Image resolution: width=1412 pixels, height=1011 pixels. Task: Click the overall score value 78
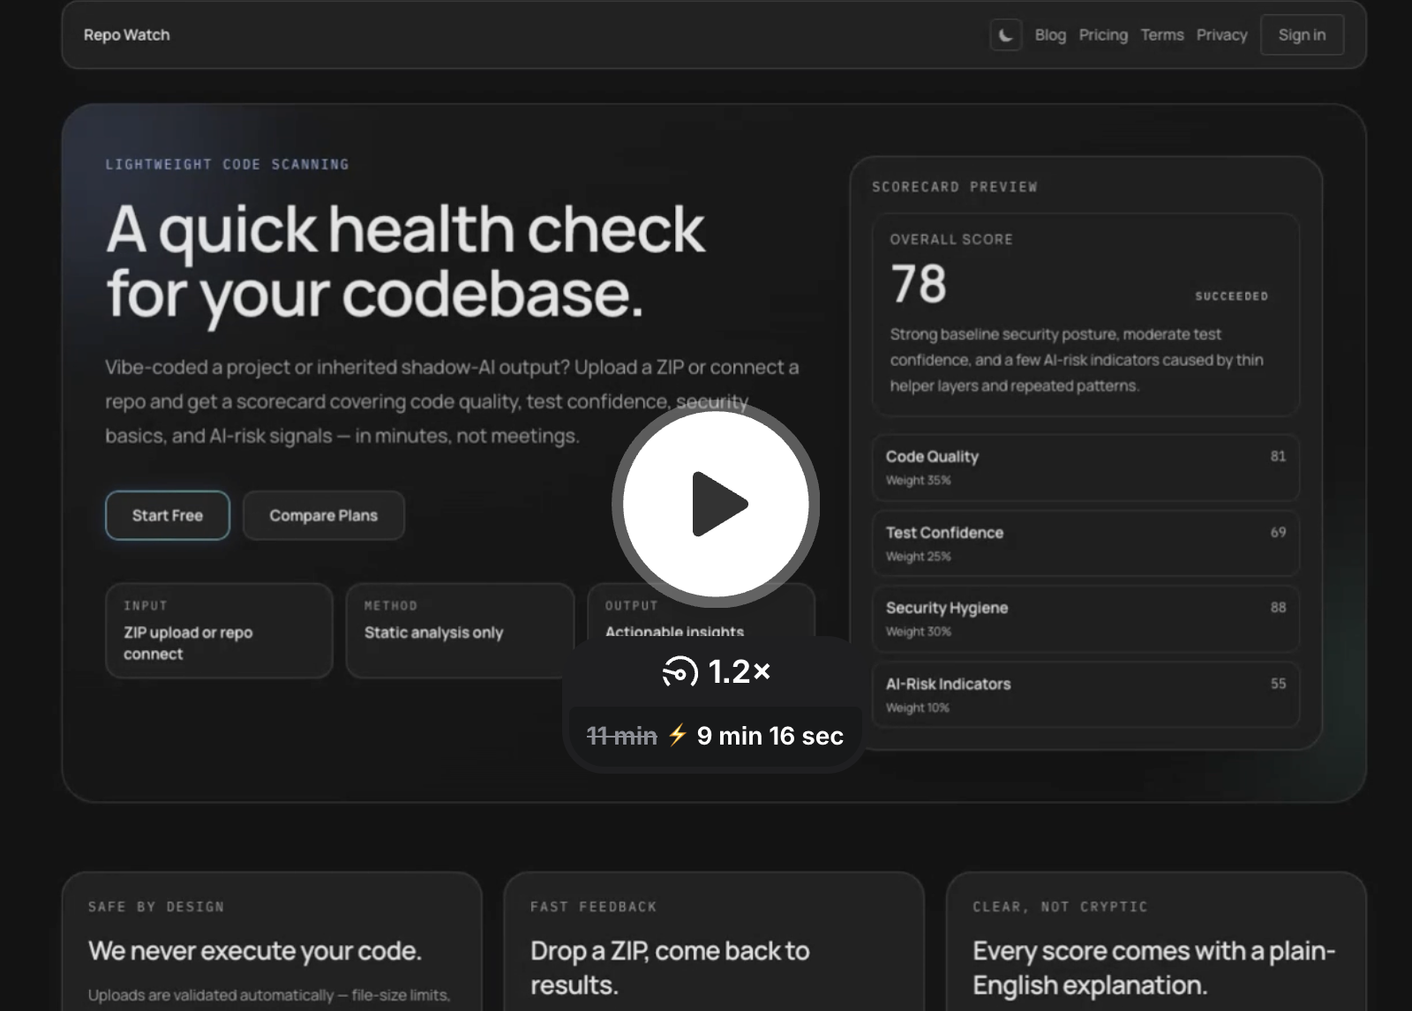(x=919, y=284)
